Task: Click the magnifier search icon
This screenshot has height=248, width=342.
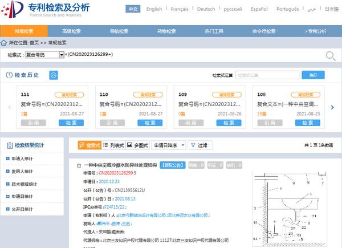Action: (x=330, y=55)
